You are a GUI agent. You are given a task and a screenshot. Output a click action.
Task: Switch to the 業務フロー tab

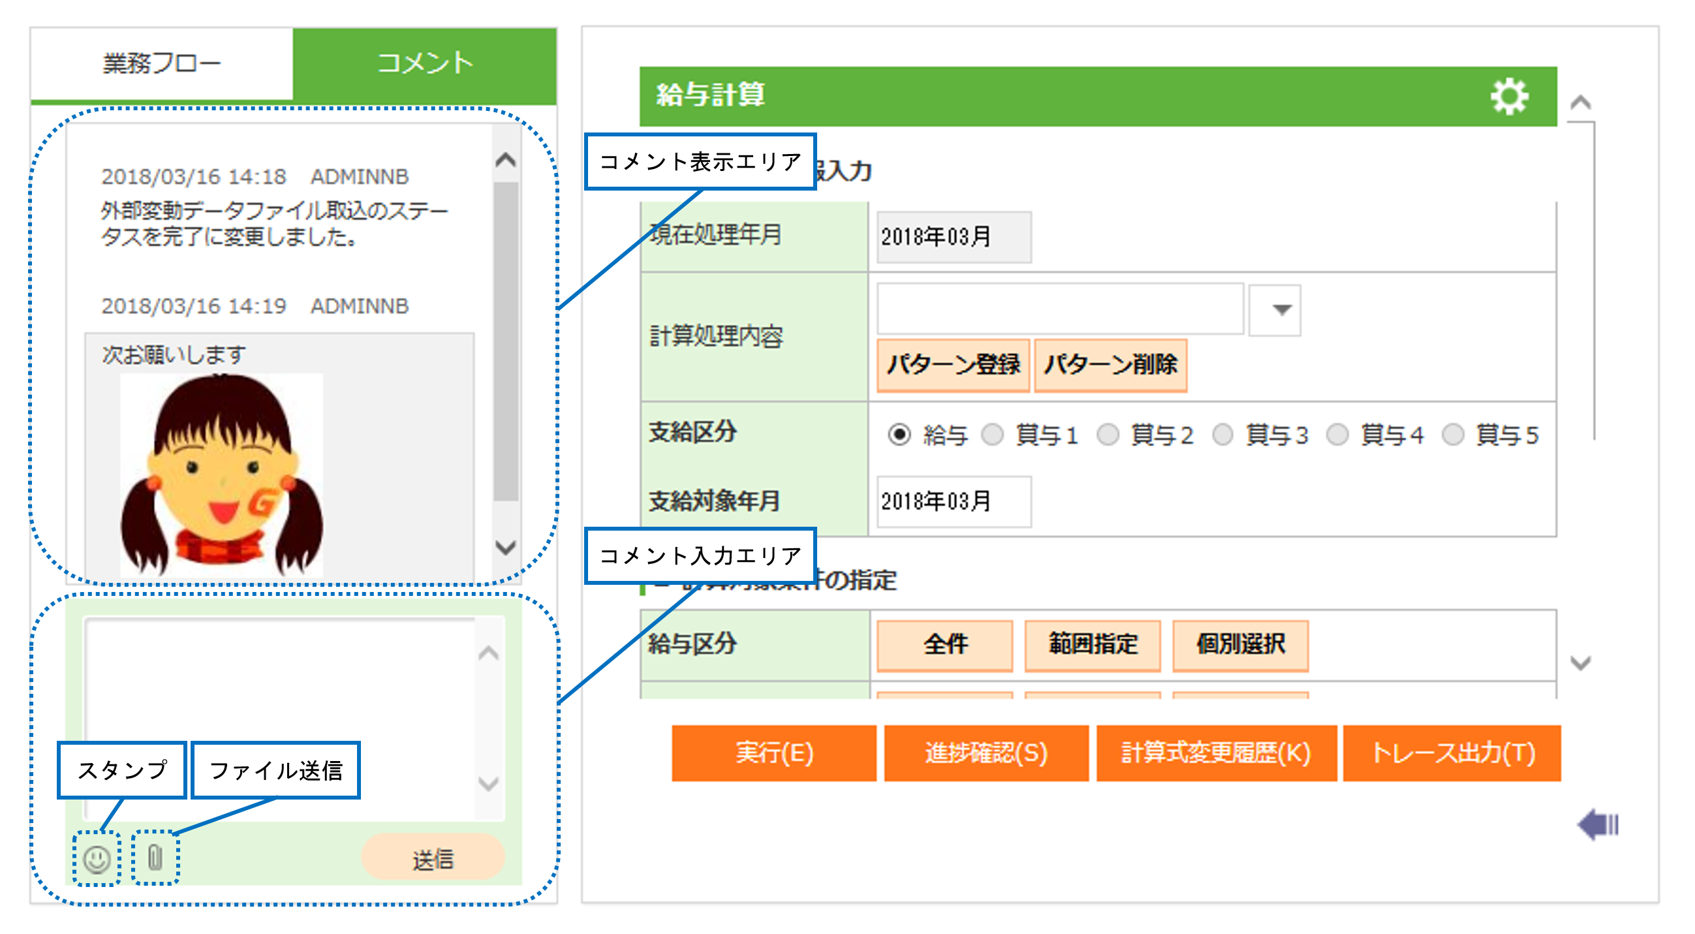click(161, 64)
